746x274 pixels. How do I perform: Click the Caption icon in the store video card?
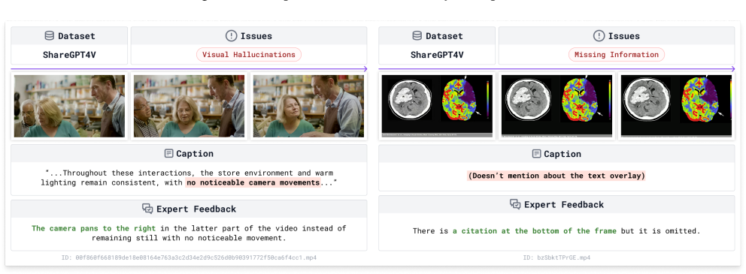click(x=168, y=153)
